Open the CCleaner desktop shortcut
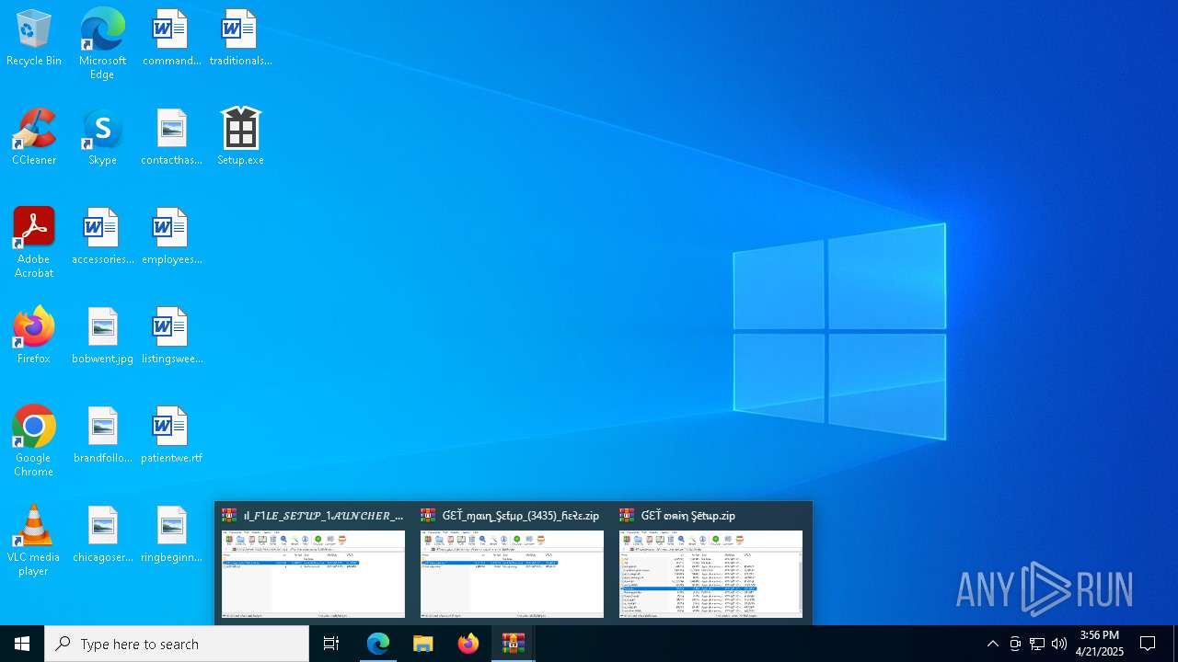This screenshot has height=662, width=1178. tap(34, 138)
